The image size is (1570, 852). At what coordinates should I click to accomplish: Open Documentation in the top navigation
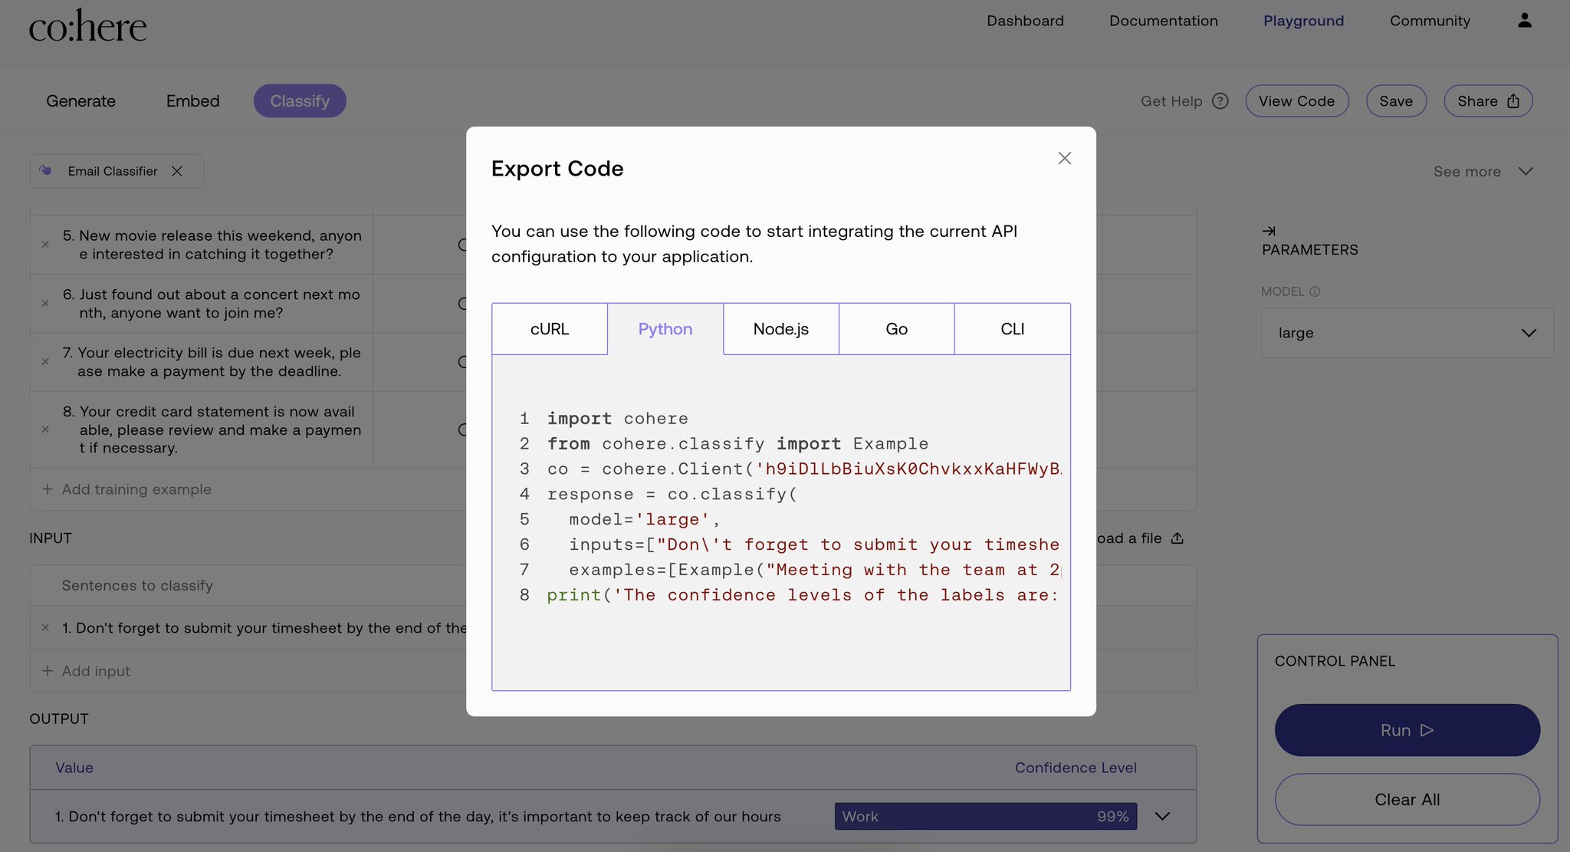(1164, 21)
